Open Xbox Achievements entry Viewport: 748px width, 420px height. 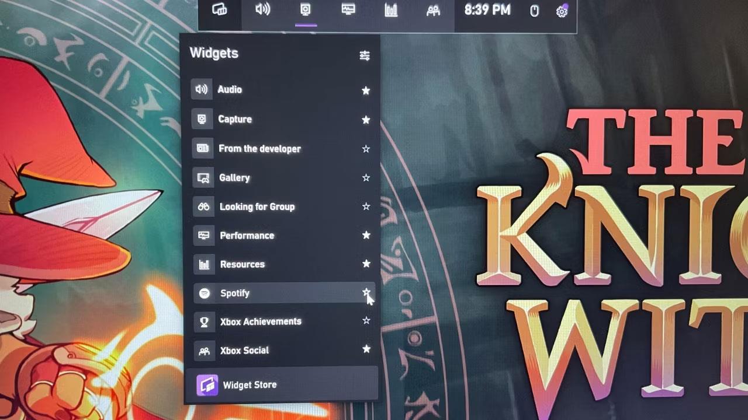286,321
